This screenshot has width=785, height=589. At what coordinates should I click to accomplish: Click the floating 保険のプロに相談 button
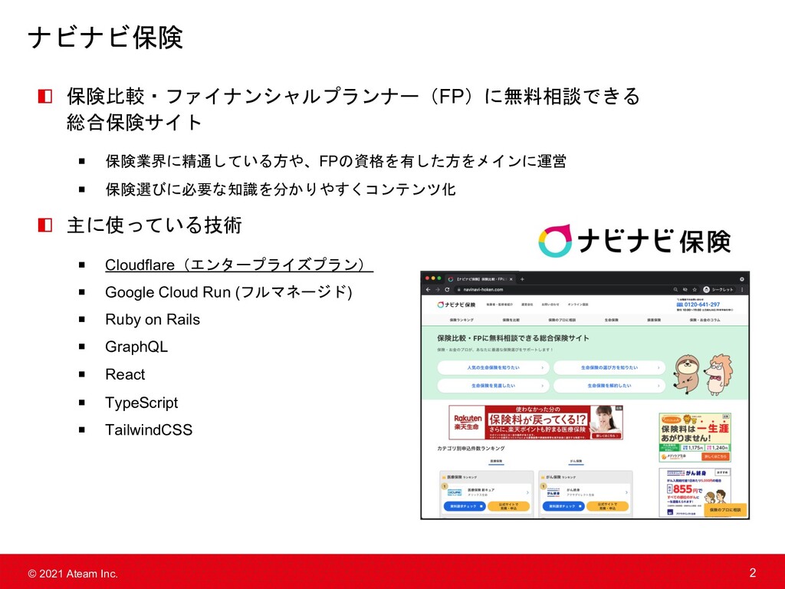click(x=725, y=510)
